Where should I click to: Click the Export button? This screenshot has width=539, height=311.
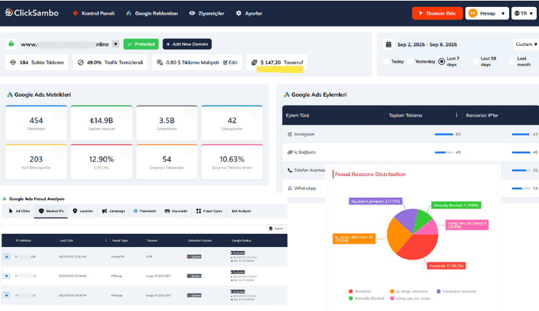point(276,228)
